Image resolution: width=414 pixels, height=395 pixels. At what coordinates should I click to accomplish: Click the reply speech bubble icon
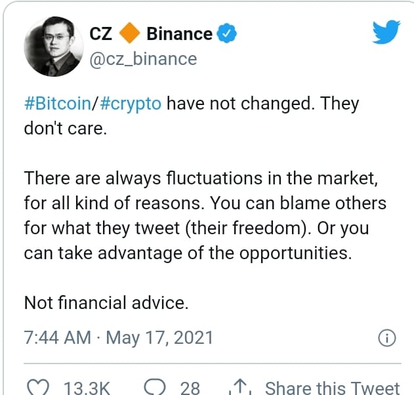[x=154, y=388]
